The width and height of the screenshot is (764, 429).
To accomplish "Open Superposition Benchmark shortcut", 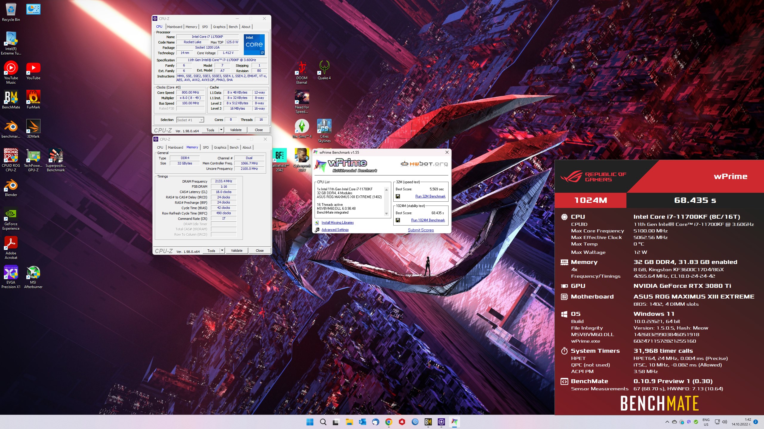I will 56,160.
